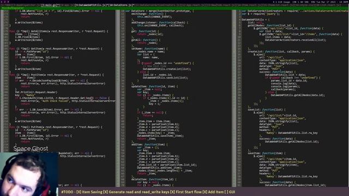
Task: Click 'var DataStore = merge(EventEmitter.prototype' line
Action: coord(160,11)
